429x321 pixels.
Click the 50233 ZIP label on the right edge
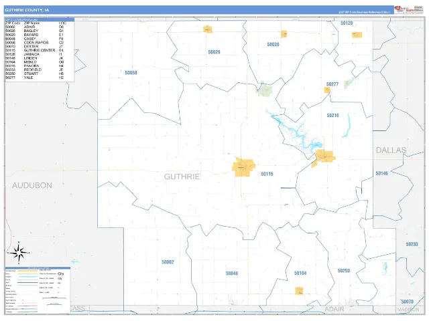click(412, 244)
